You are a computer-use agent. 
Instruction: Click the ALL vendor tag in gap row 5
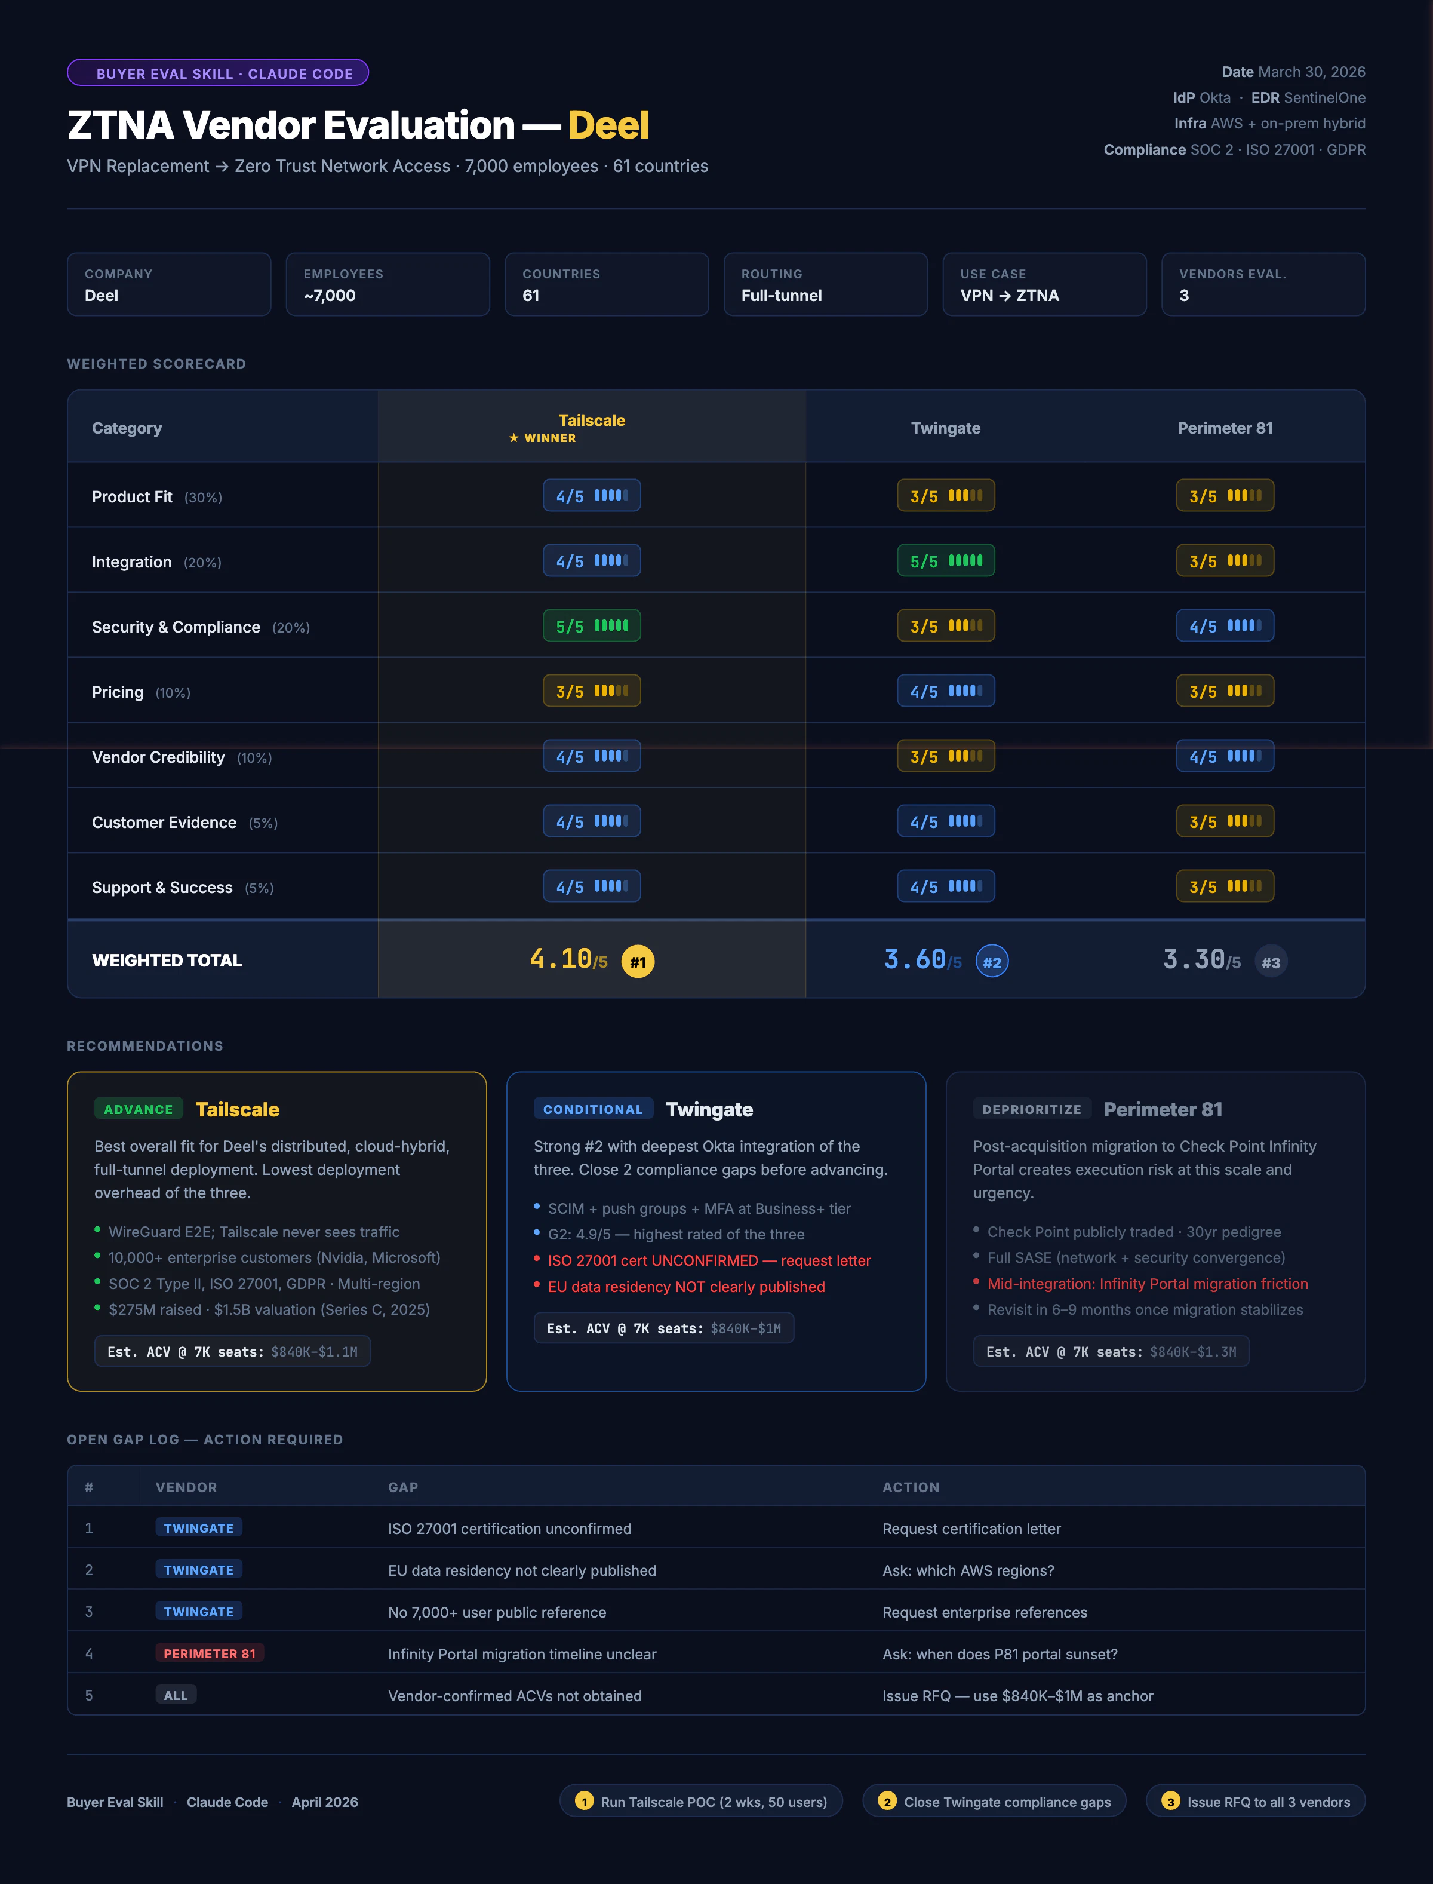(176, 1695)
